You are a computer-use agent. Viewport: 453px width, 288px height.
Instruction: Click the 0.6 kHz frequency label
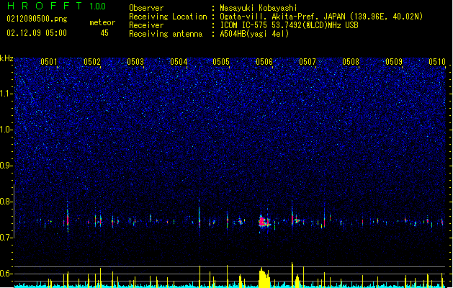[x=6, y=274]
